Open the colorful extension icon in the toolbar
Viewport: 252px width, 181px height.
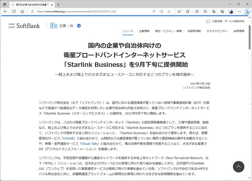tap(179, 12)
